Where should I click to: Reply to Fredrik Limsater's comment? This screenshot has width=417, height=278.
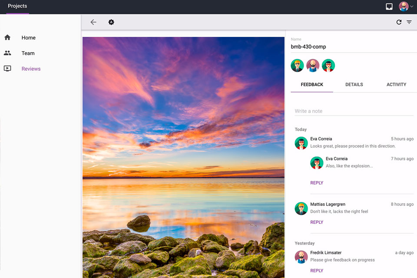pos(317,271)
